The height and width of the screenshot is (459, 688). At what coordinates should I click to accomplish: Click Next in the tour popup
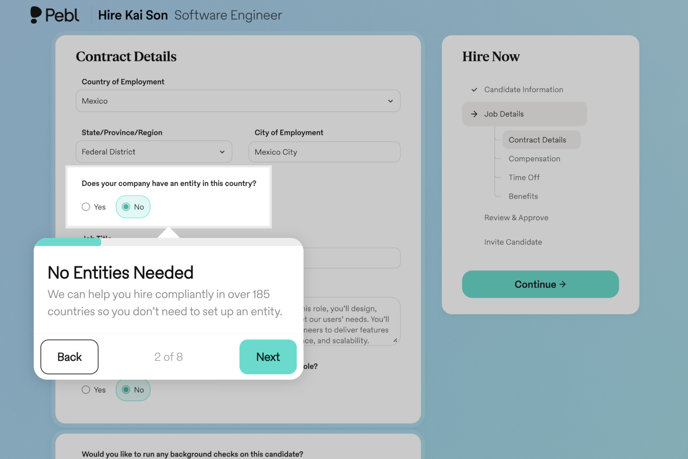[x=268, y=357]
